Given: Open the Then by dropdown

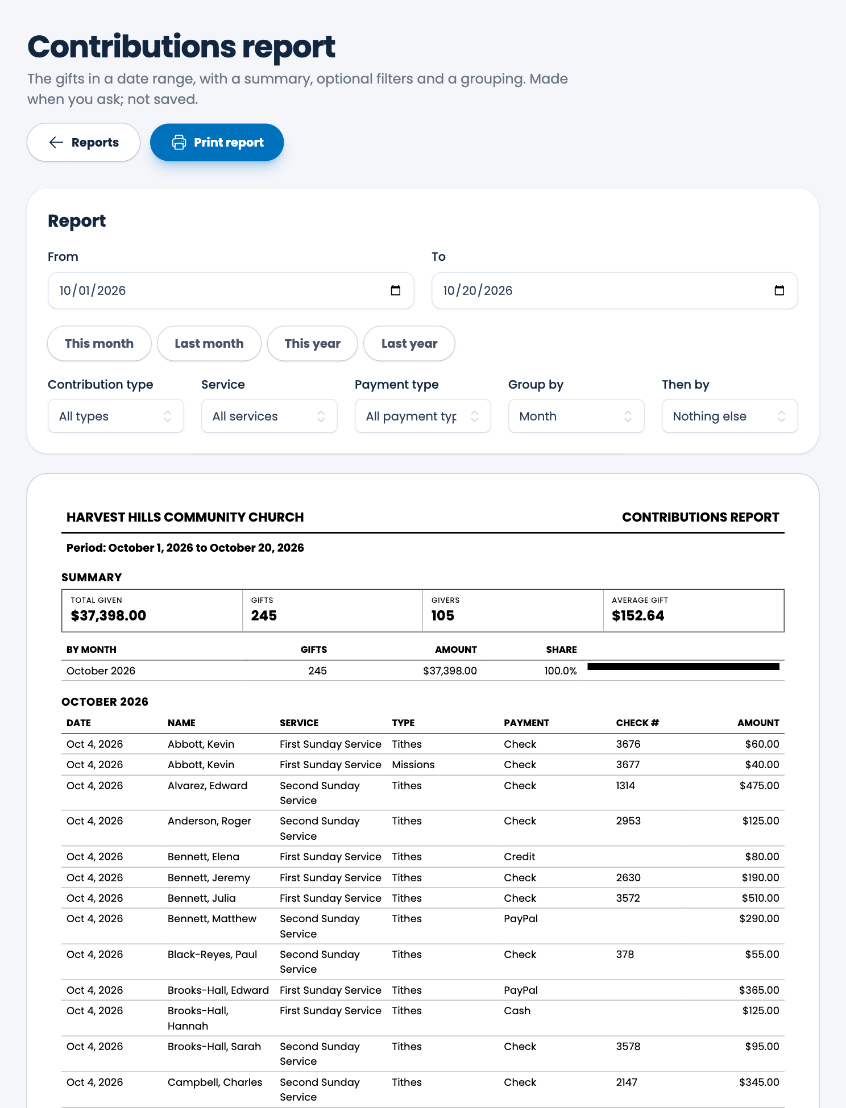Looking at the screenshot, I should (x=730, y=416).
